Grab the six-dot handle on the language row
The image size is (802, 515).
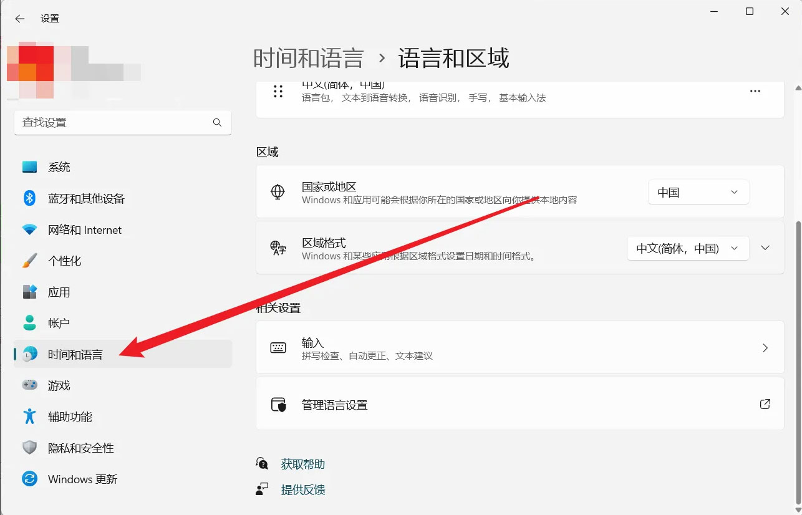pyautogui.click(x=278, y=92)
